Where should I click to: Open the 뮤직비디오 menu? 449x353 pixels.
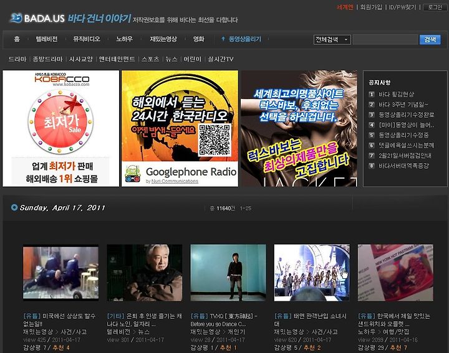(x=87, y=39)
